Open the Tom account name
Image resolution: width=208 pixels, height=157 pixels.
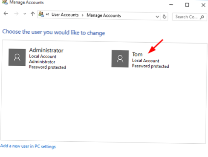(x=137, y=54)
